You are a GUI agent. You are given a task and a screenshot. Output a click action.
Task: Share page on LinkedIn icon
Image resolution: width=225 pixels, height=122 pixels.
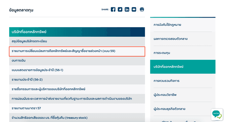pos(127,10)
